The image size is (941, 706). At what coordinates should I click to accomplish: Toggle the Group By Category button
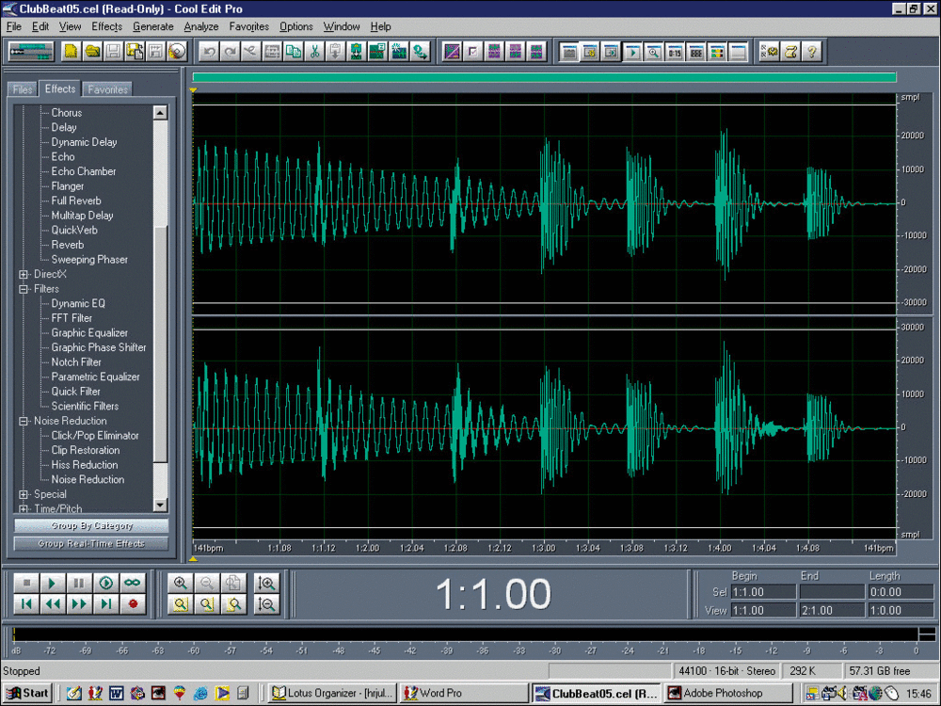pos(91,526)
